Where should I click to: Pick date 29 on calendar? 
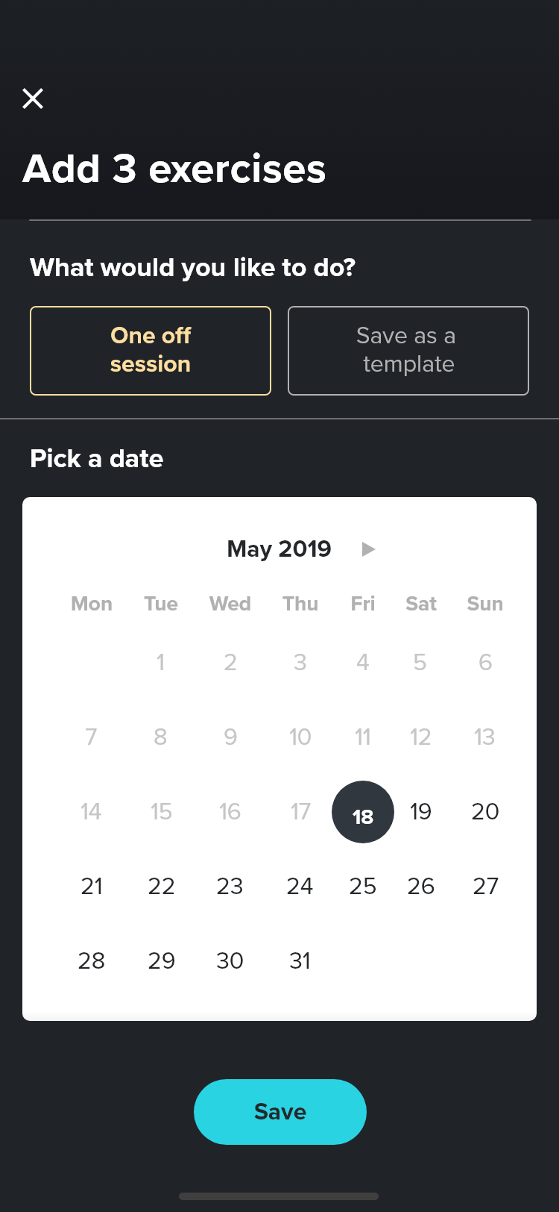click(x=161, y=961)
